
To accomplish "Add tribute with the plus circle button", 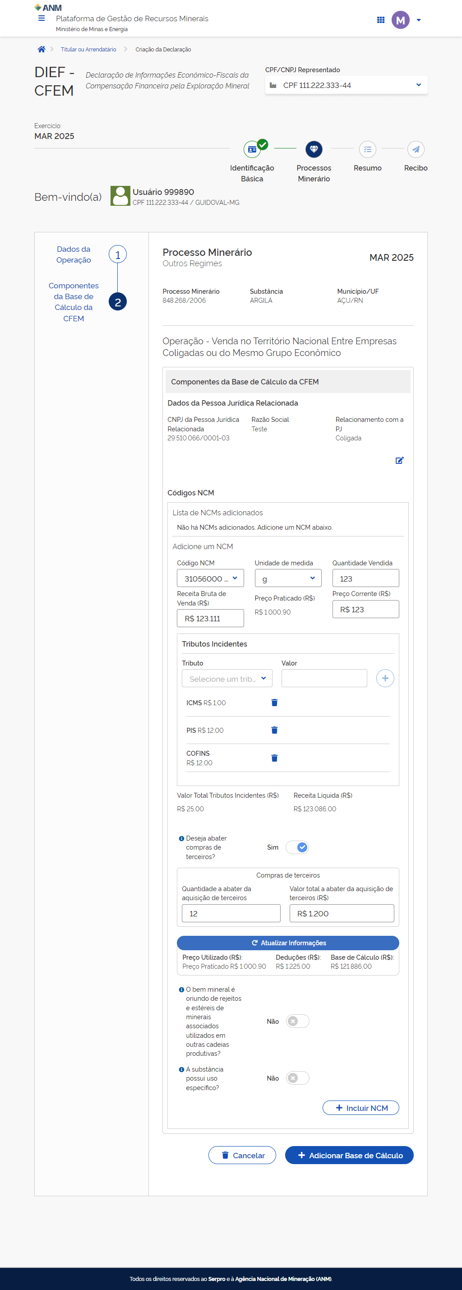I will point(384,678).
